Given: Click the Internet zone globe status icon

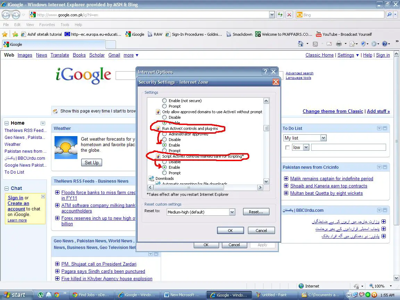Looking at the screenshot, I should 301,286.
